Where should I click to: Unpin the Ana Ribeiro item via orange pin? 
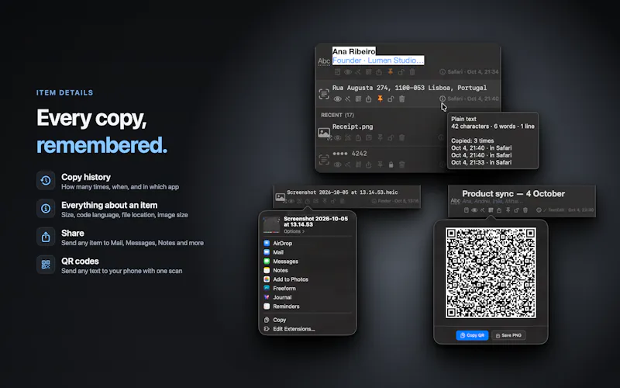[x=391, y=71]
